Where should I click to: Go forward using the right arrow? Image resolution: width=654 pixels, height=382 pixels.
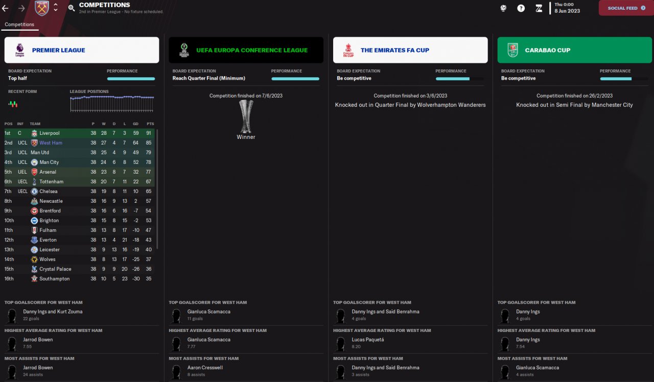point(21,8)
